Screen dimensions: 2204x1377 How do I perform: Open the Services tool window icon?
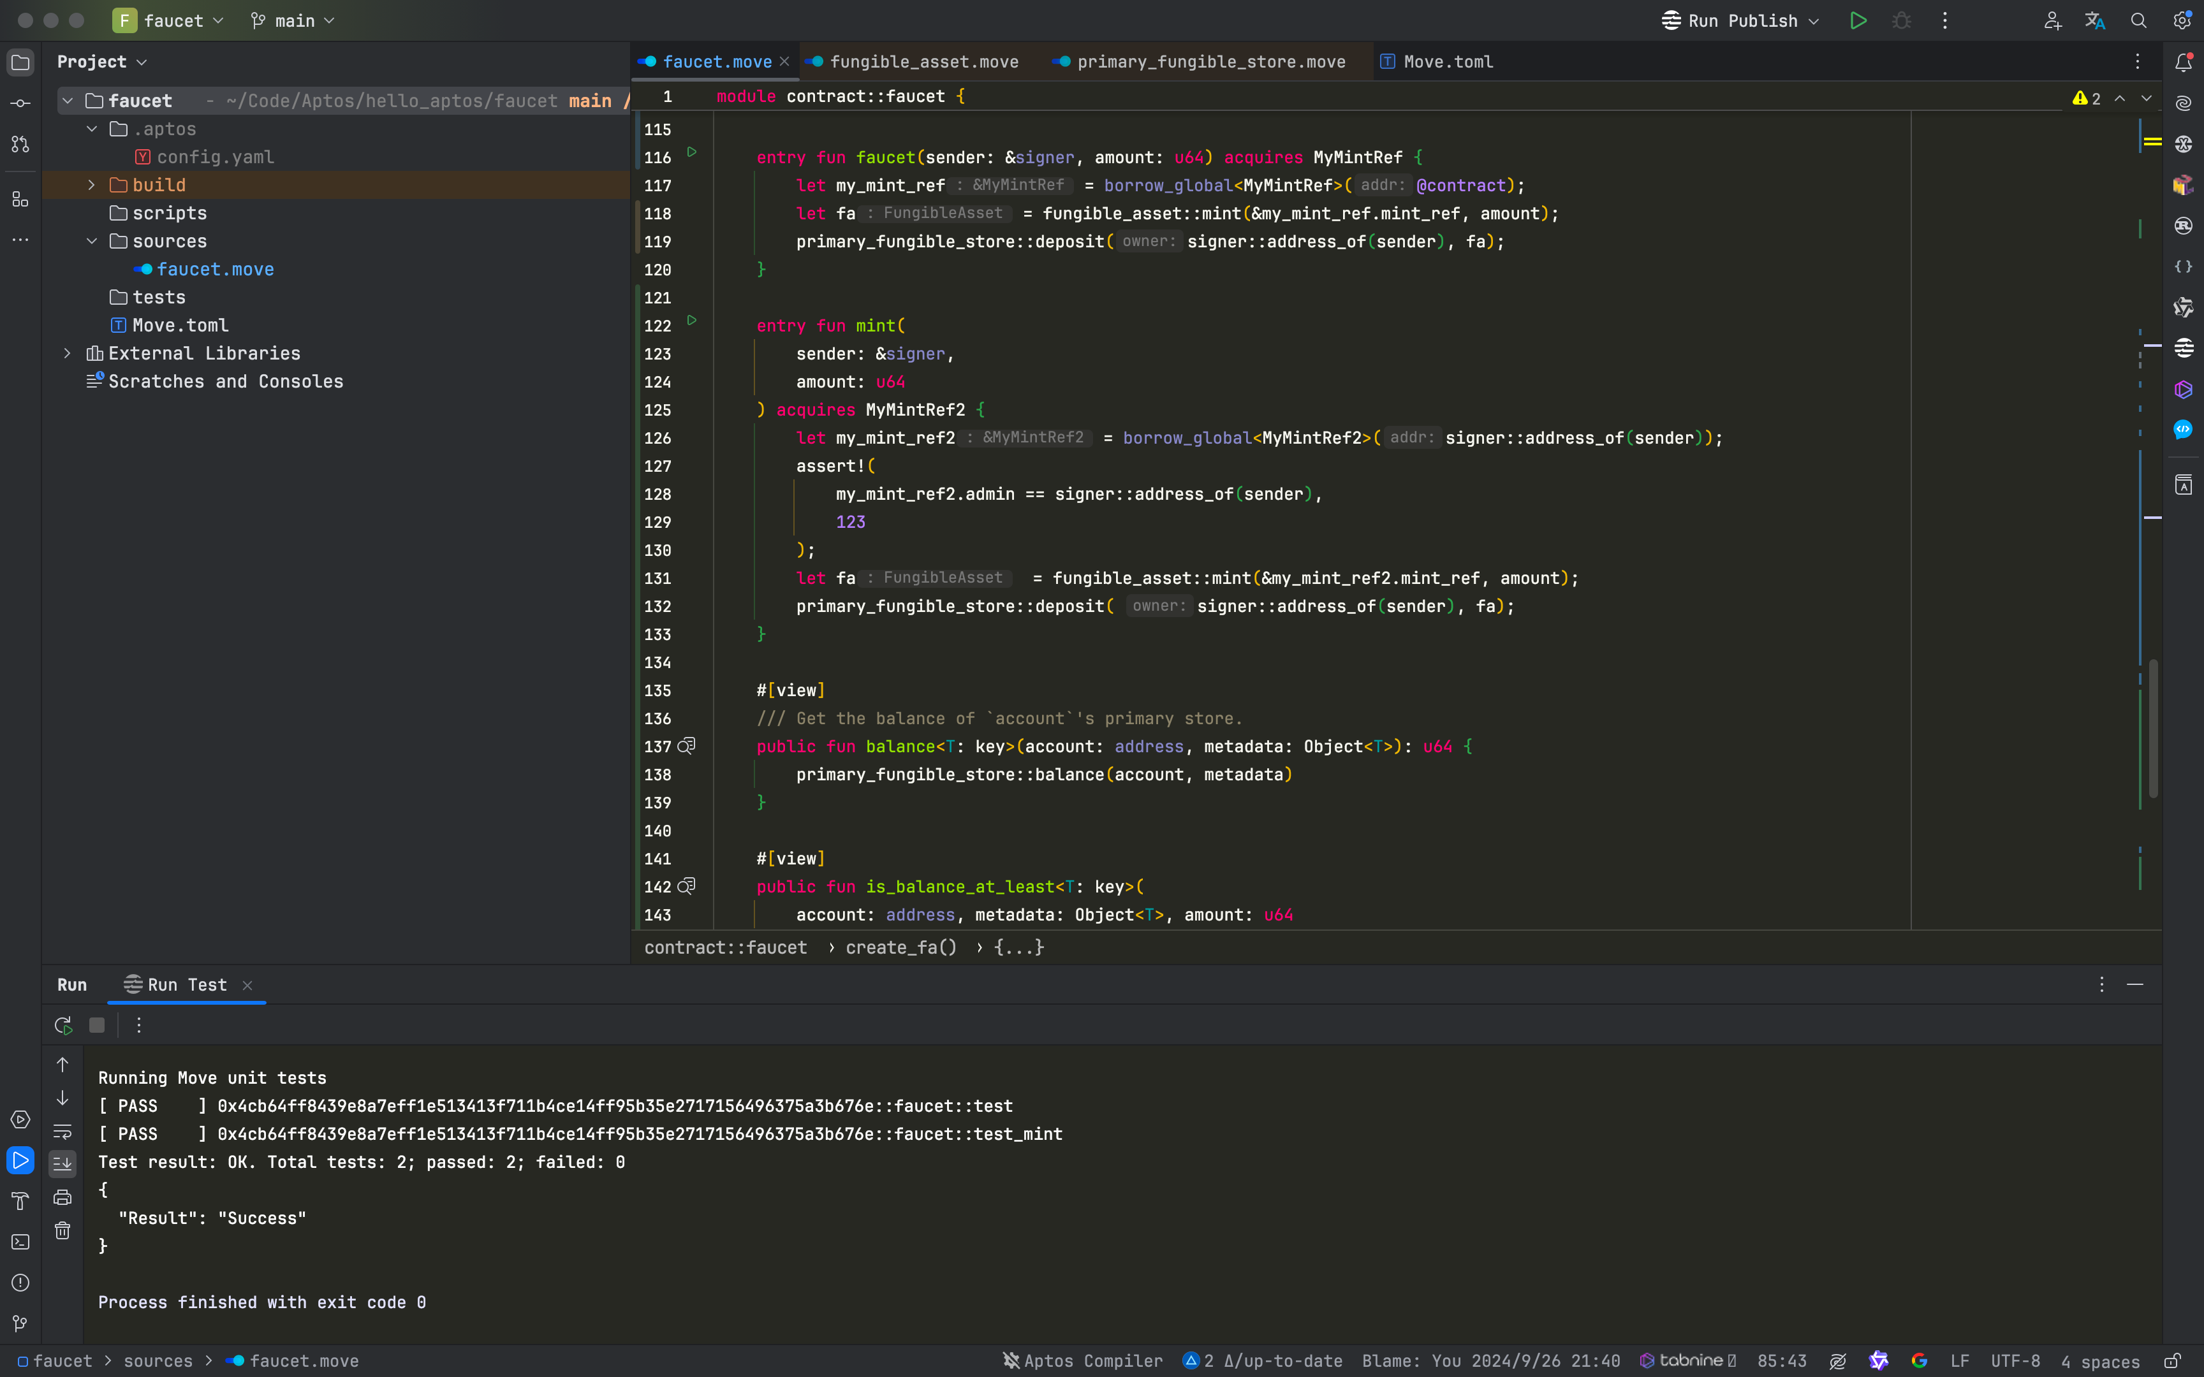tap(20, 1119)
